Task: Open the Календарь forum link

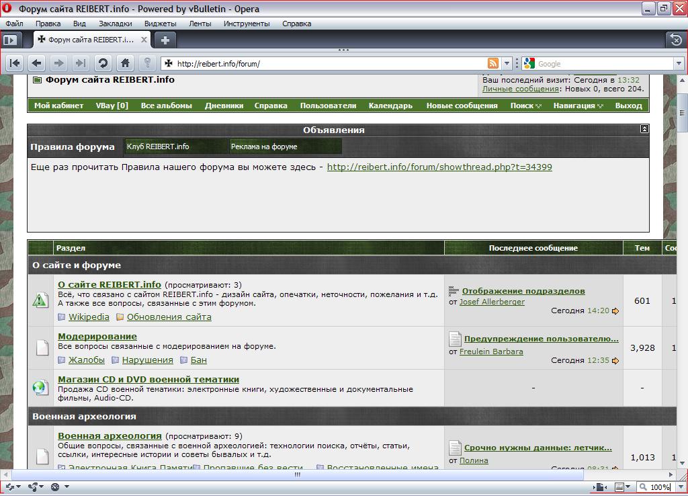Action: coord(390,106)
